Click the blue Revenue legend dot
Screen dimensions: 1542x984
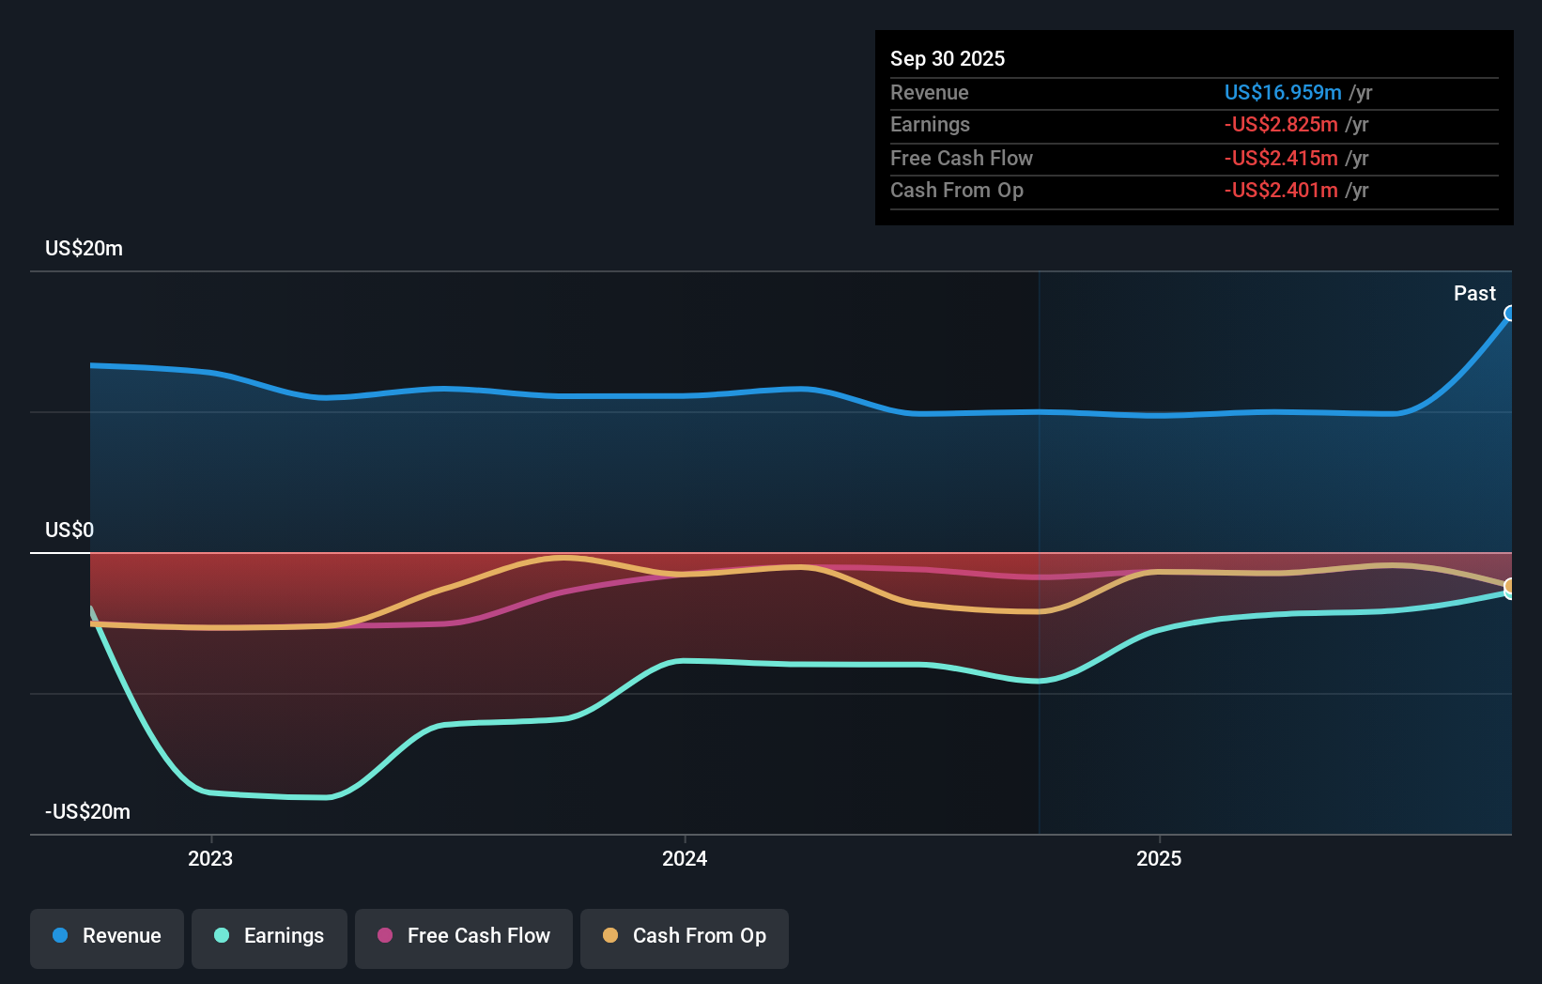(60, 935)
